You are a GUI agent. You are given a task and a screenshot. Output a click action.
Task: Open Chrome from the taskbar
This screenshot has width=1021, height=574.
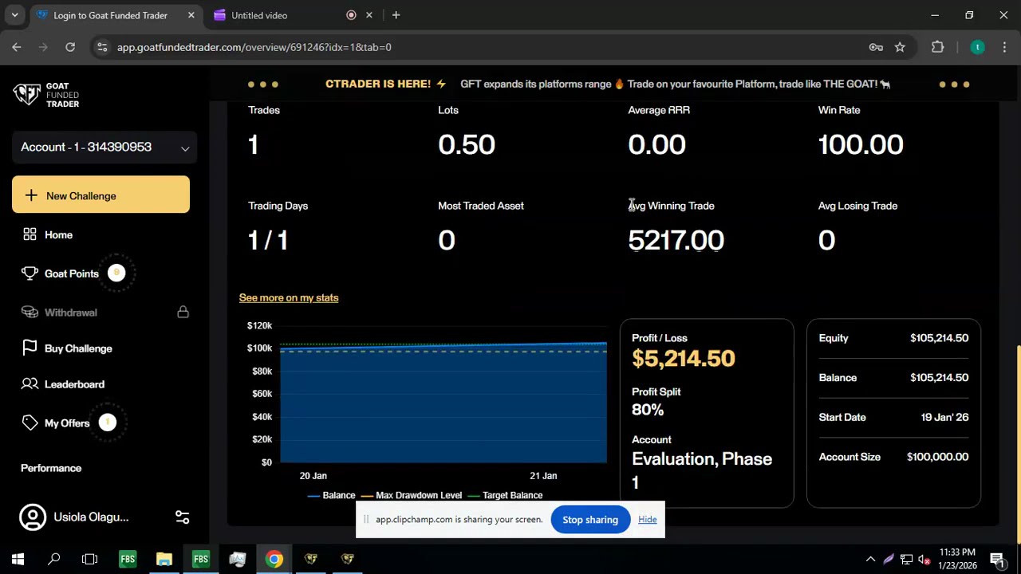click(274, 559)
